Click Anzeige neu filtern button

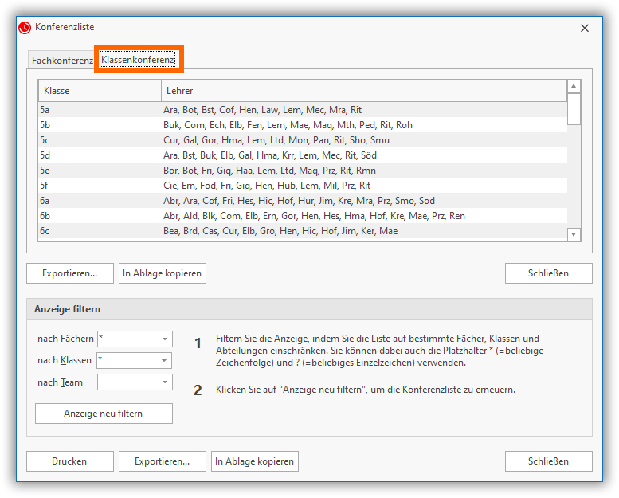pyautogui.click(x=104, y=414)
